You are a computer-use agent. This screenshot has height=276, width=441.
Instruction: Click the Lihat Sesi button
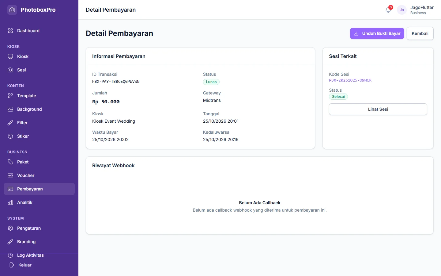click(x=378, y=109)
